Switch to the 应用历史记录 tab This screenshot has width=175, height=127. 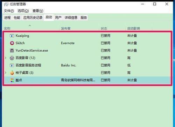click(x=33, y=18)
